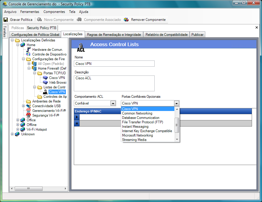Switch to Regras de Remediação e Integridade tab

coord(114,35)
